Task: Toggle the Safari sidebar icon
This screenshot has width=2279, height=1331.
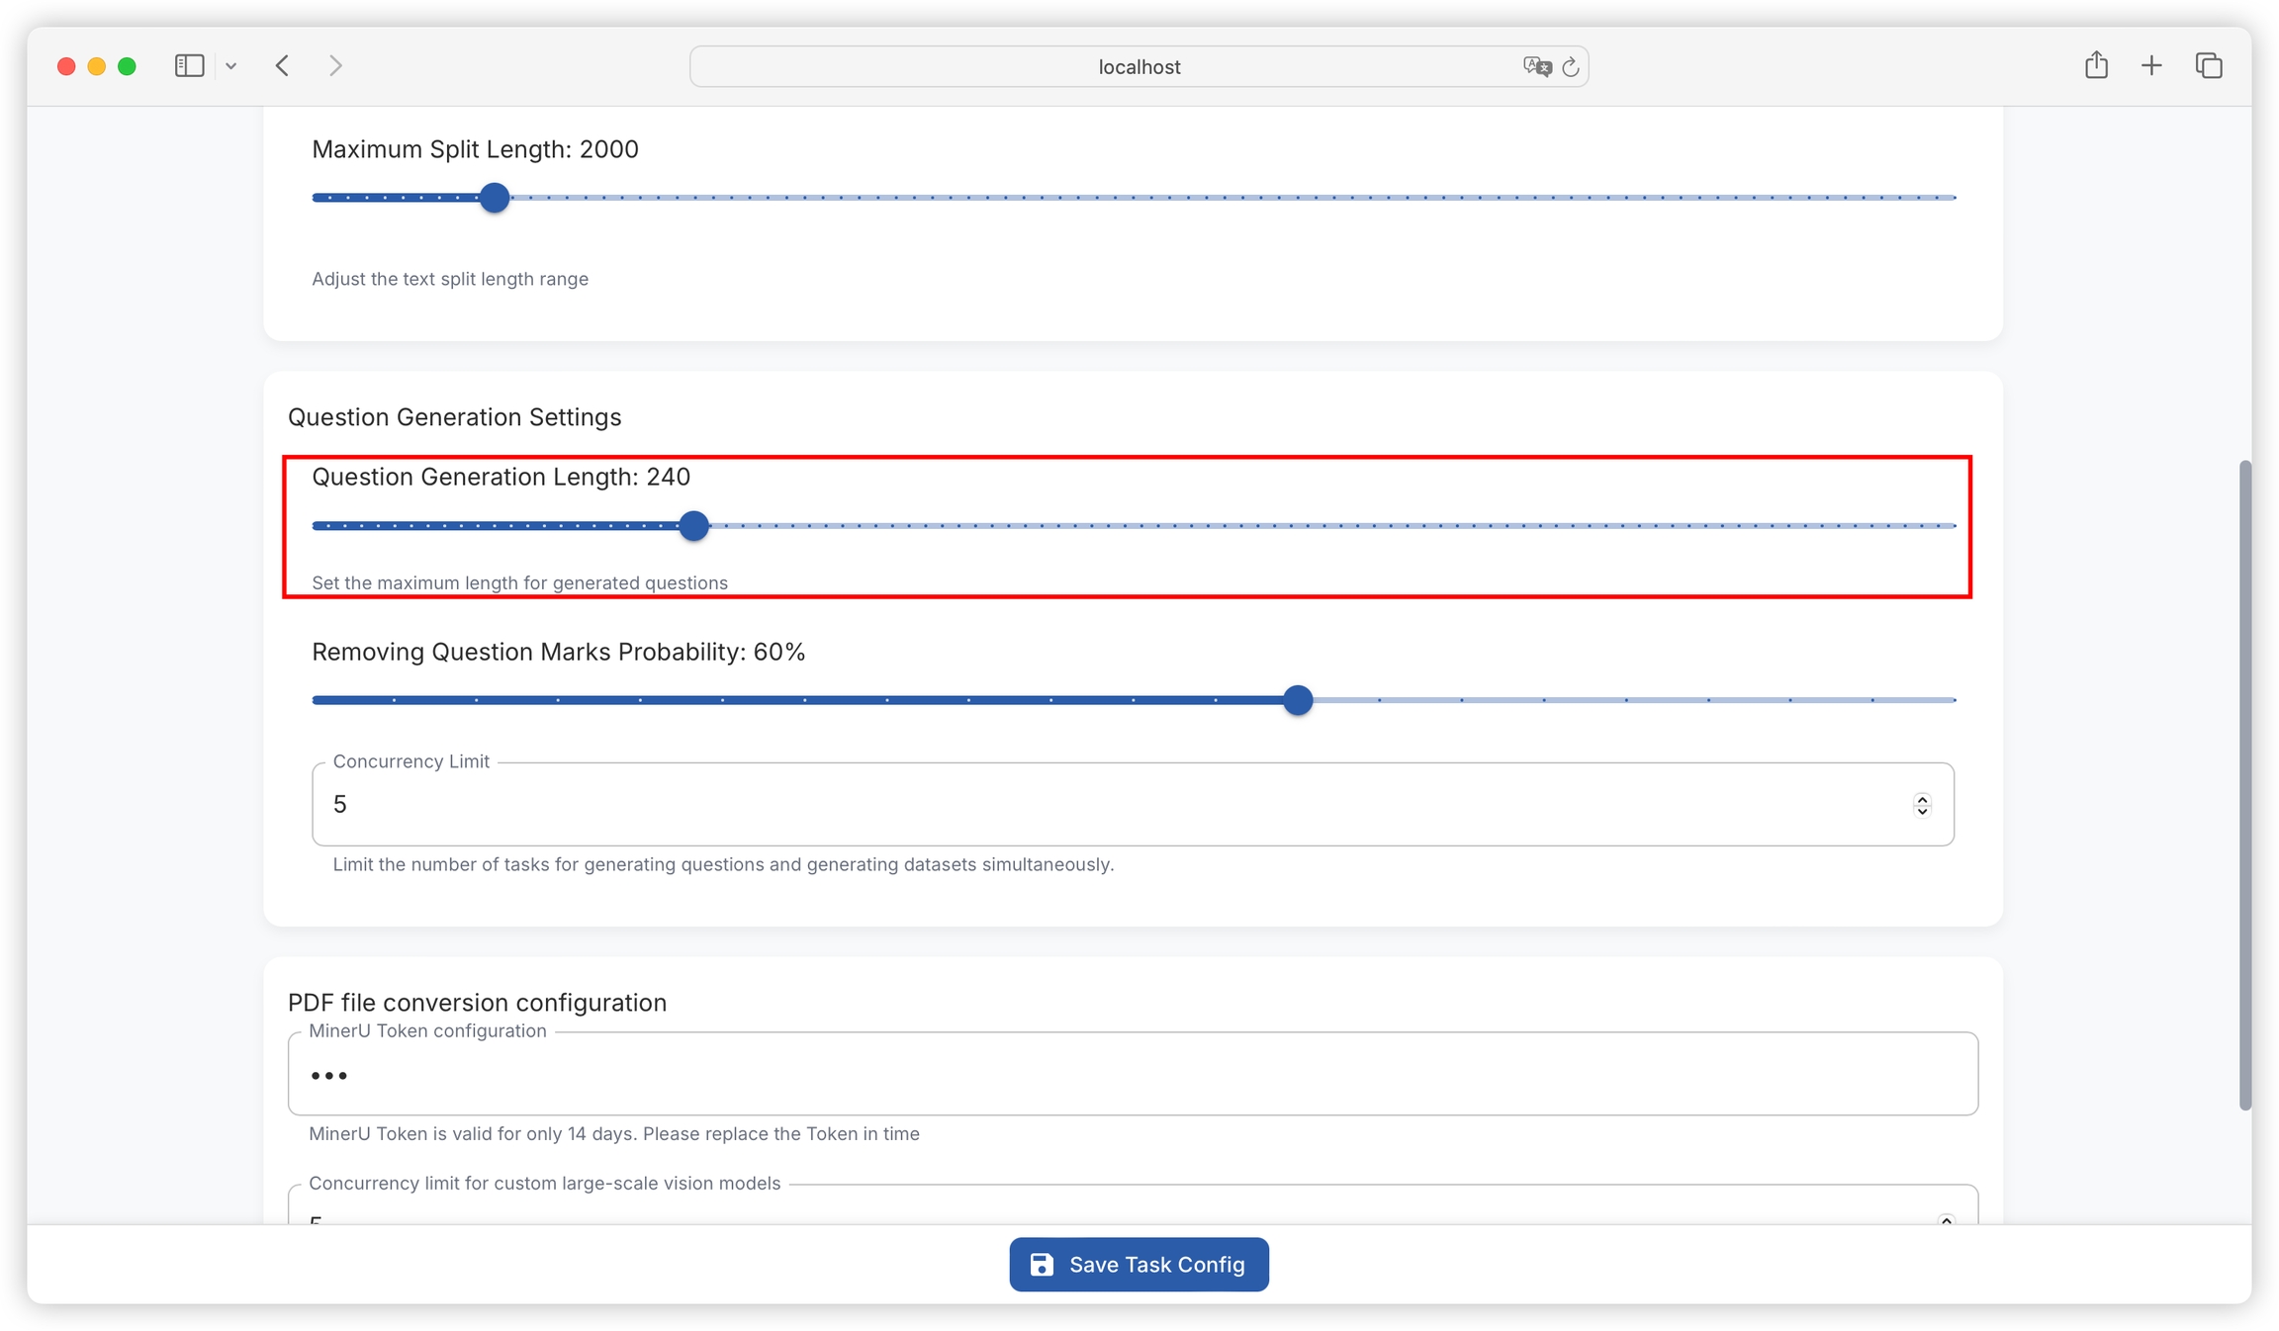Action: coord(189,66)
